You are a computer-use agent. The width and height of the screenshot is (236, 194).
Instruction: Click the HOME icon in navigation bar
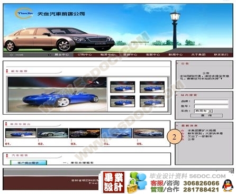11,55
